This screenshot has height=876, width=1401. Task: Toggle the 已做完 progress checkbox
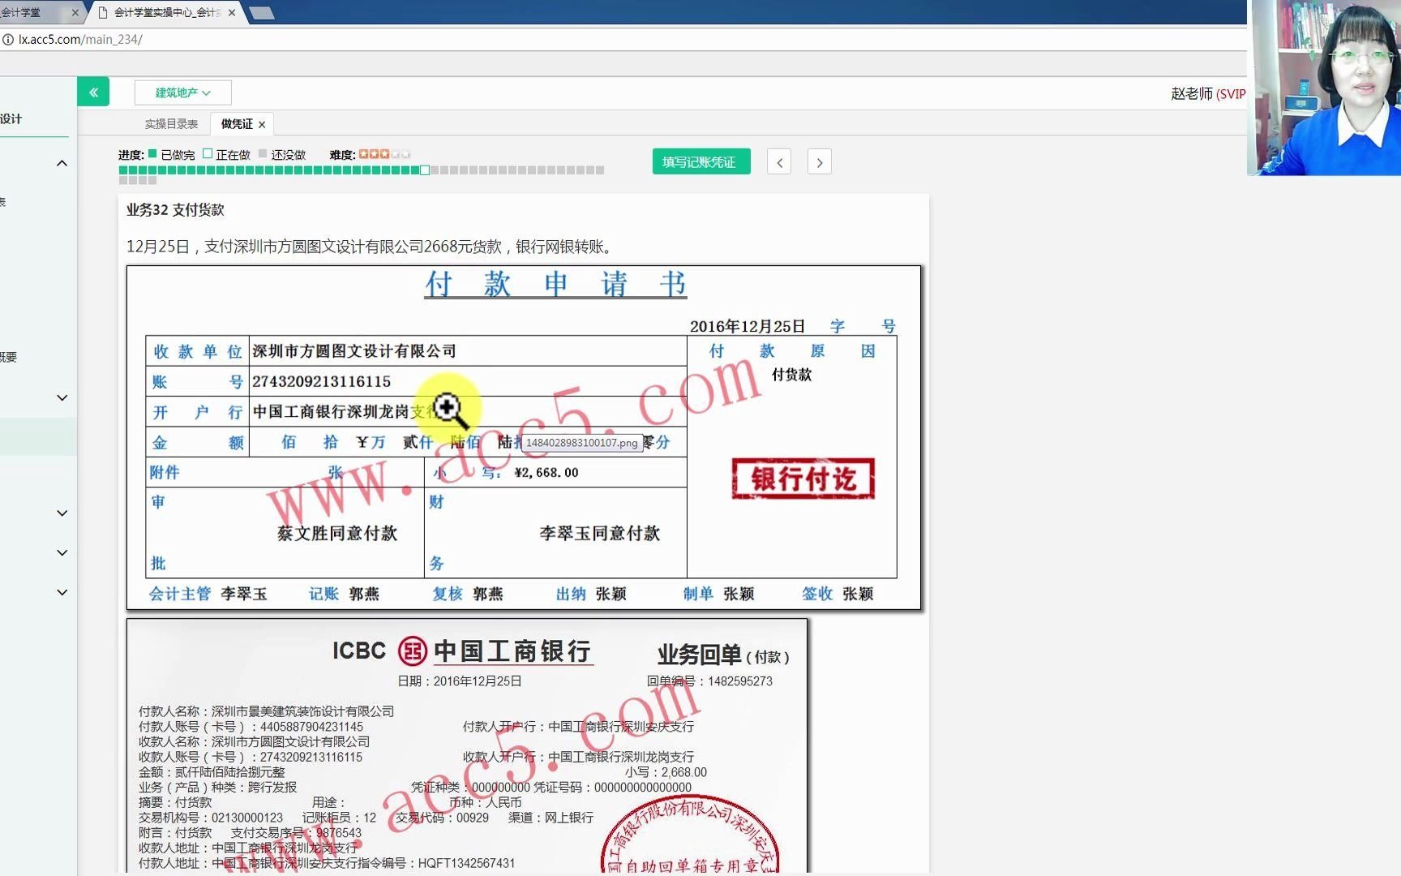tap(151, 152)
